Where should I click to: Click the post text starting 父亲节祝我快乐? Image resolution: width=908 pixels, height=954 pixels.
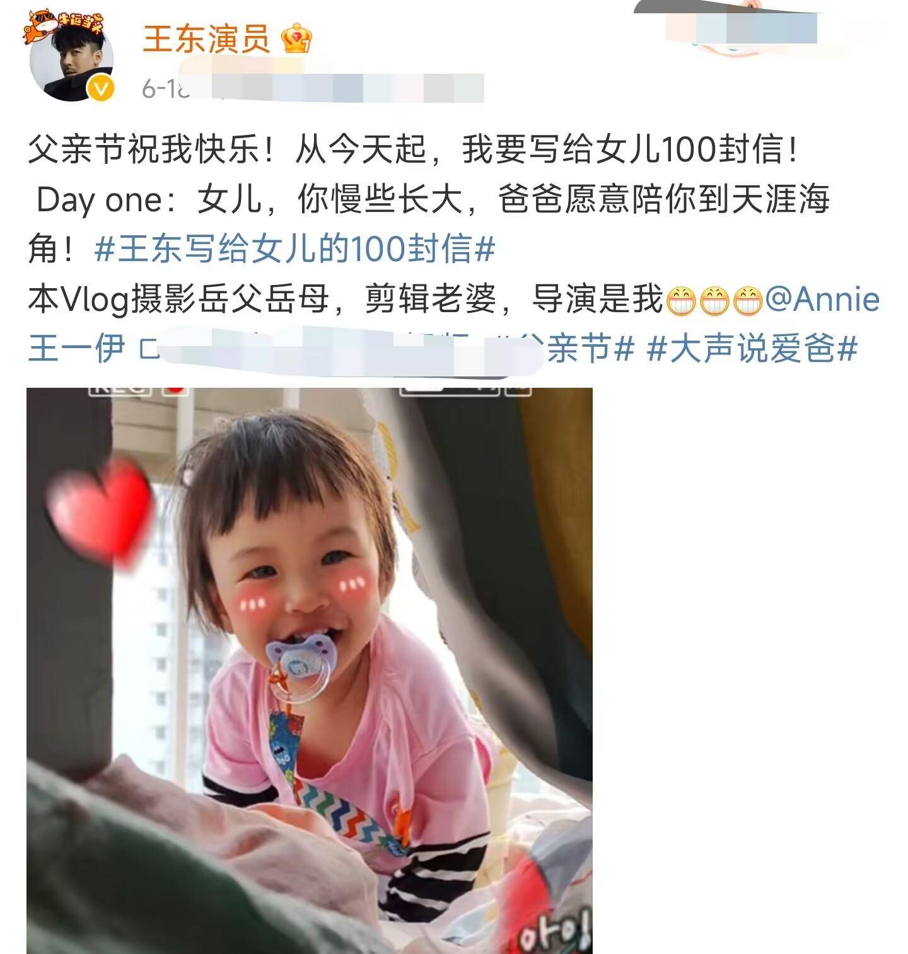click(413, 150)
